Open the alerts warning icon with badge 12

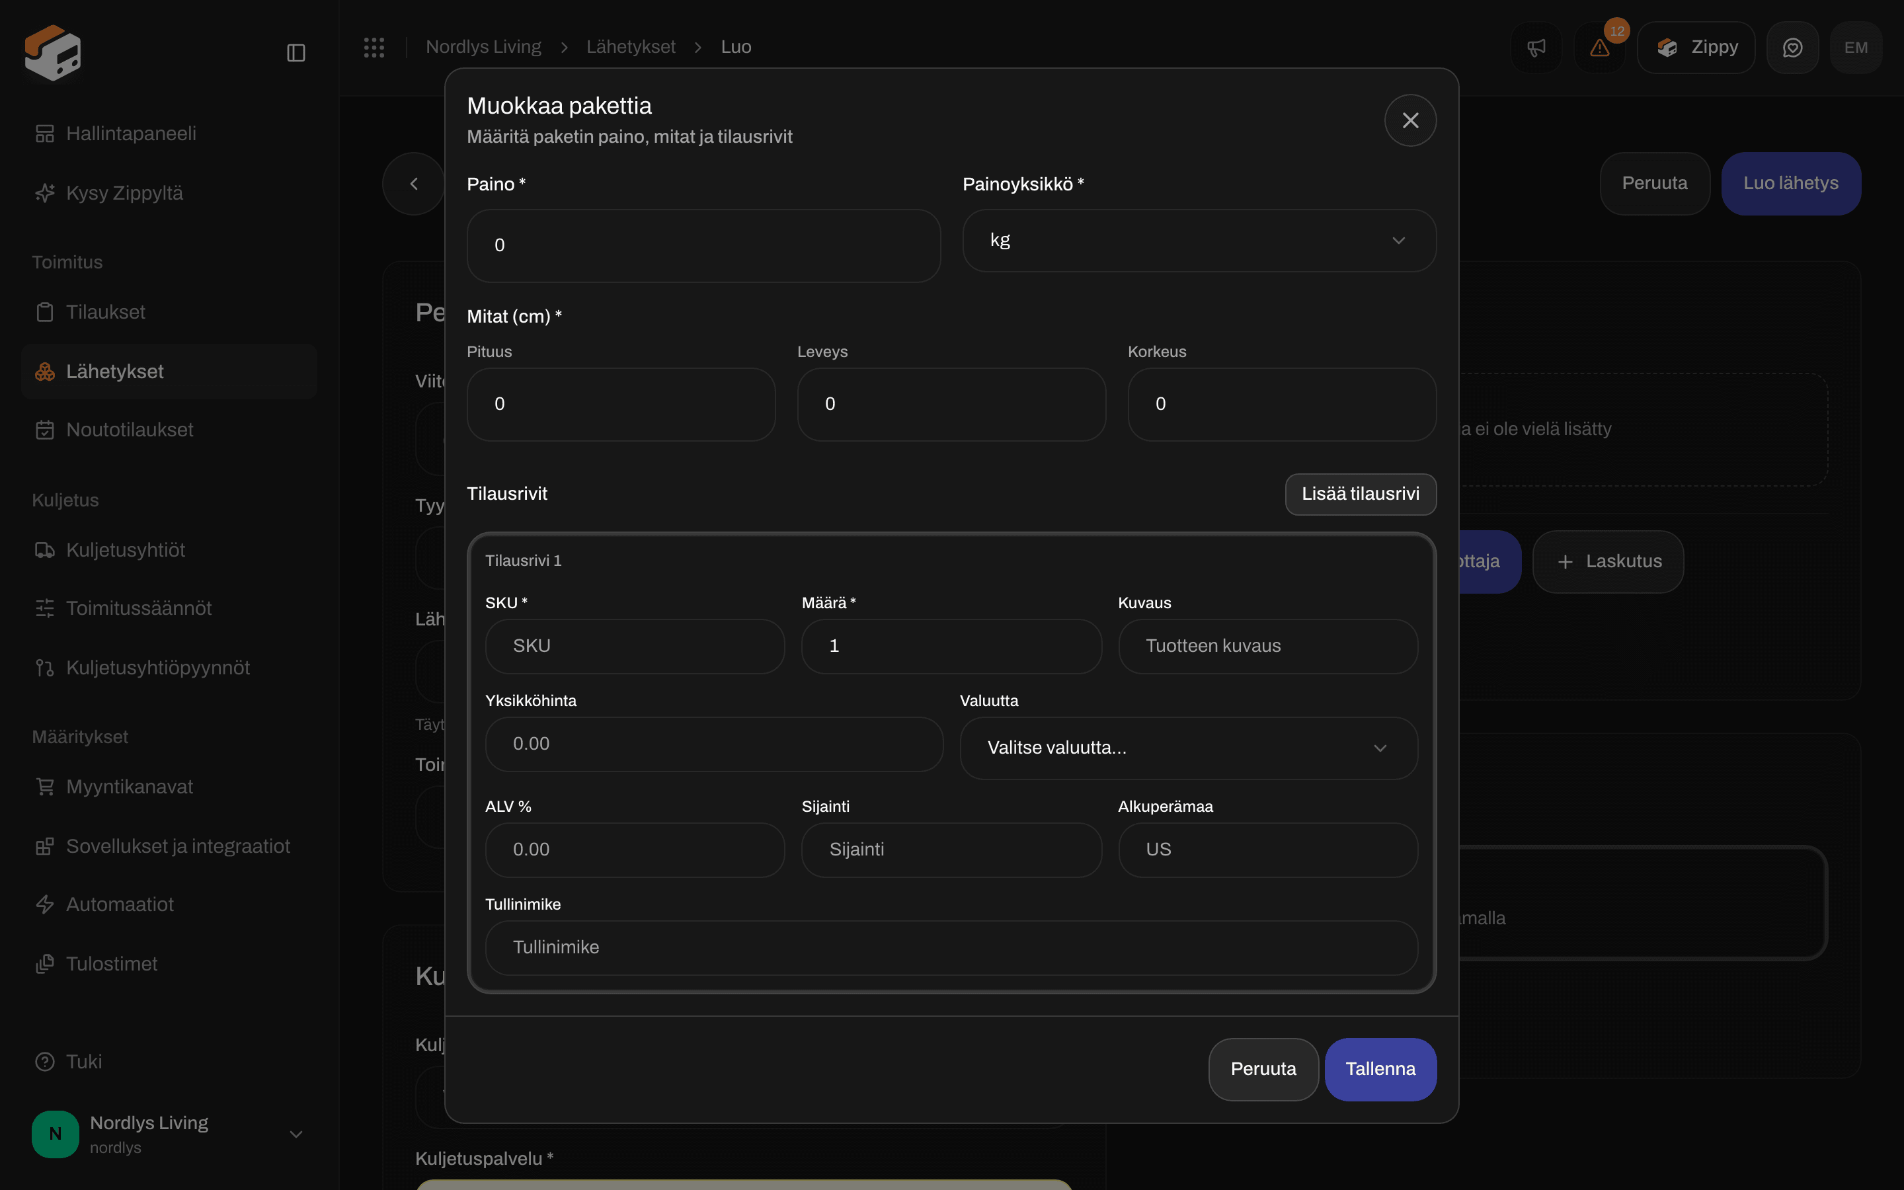pyautogui.click(x=1599, y=47)
